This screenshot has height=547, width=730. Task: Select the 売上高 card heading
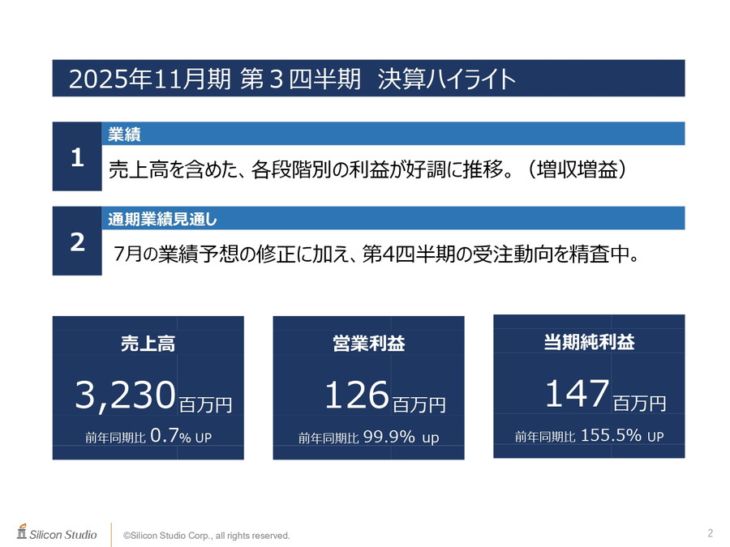coord(148,344)
